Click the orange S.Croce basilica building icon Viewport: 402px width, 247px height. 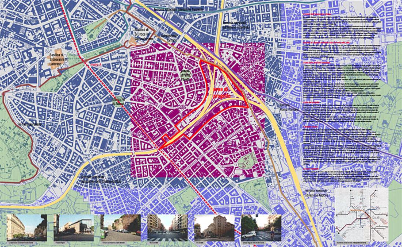coord(132,41)
